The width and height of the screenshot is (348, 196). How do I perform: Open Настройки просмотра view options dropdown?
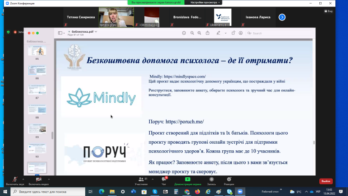(205, 3)
